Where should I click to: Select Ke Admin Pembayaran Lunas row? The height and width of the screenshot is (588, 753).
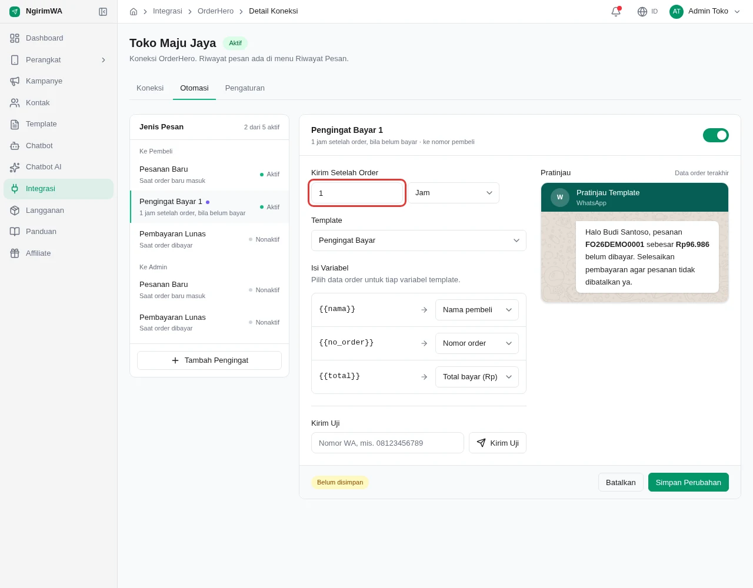coord(209,322)
